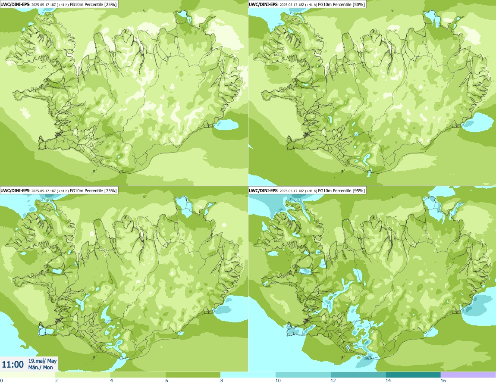This screenshot has height=384, width=496.
Task: Click the 50% percentile panel title label
Action: coord(307,4)
